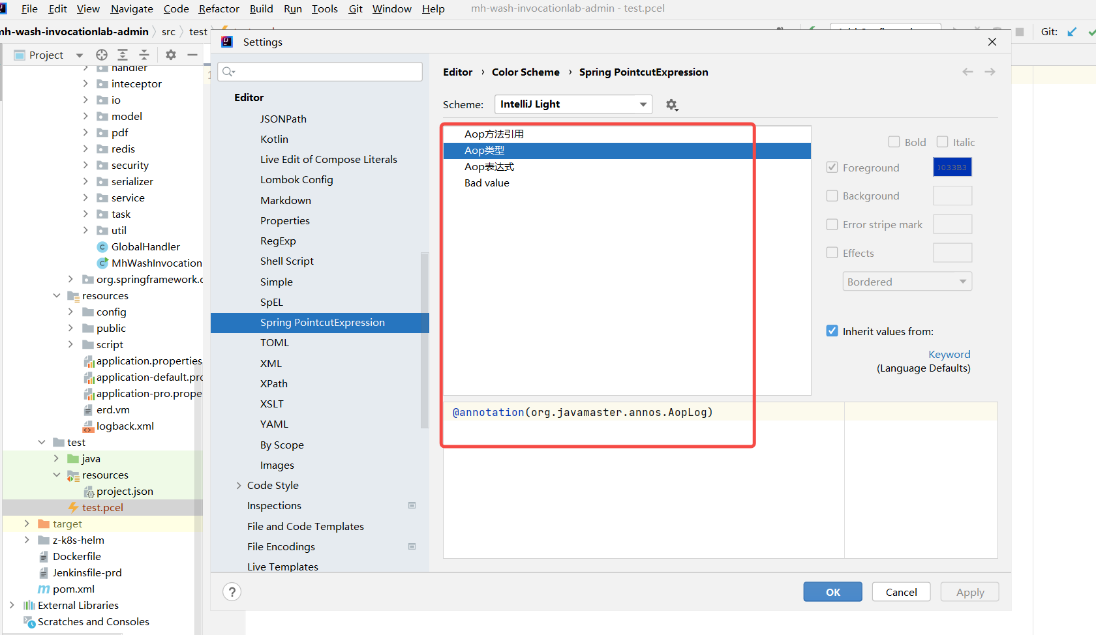Click the back navigation arrow in Settings

967,72
